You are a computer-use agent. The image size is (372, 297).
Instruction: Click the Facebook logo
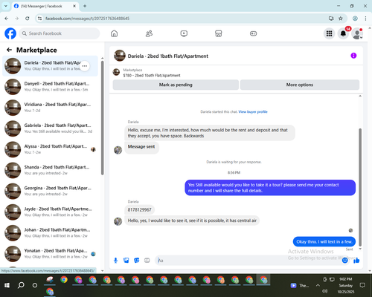[x=10, y=33]
